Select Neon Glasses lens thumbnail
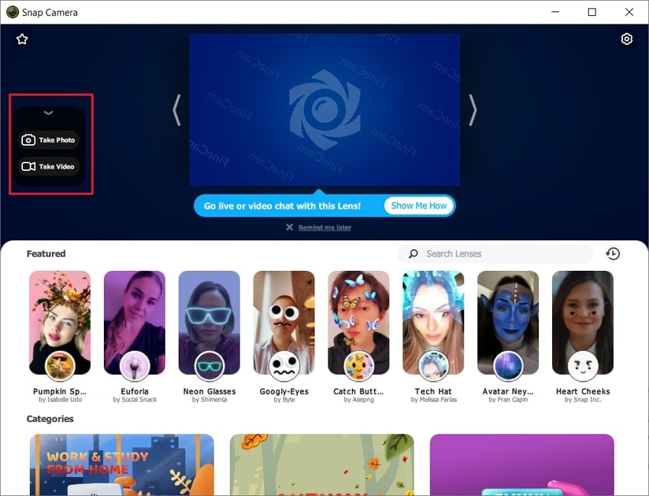 click(209, 323)
